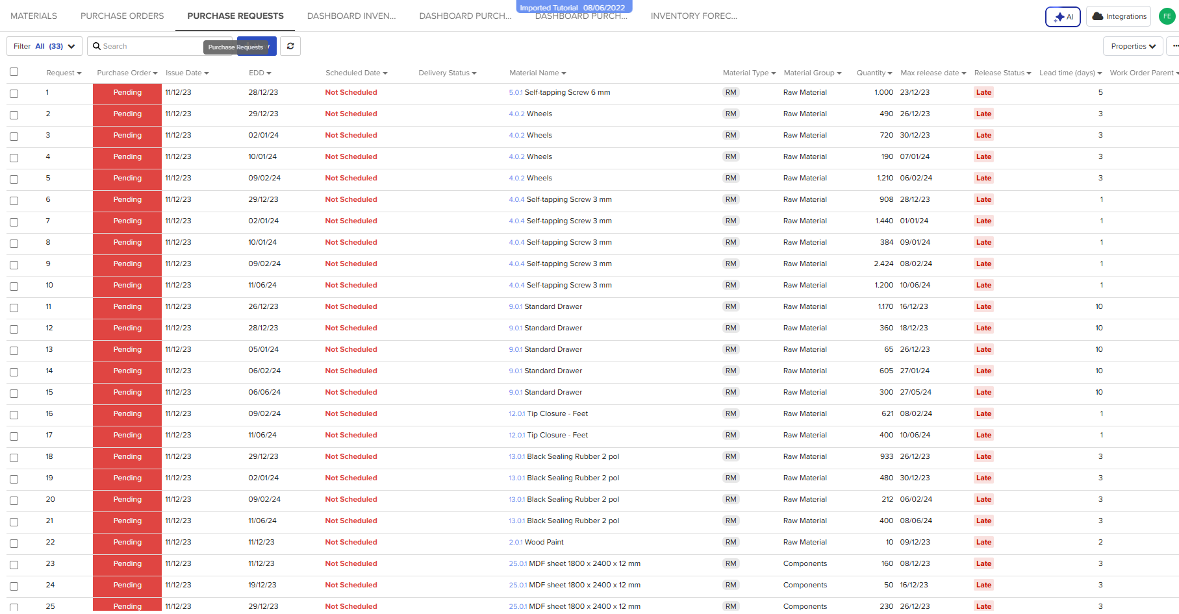Click the Pending status on request 3
Screen dimensions: 1179x614
pos(127,136)
